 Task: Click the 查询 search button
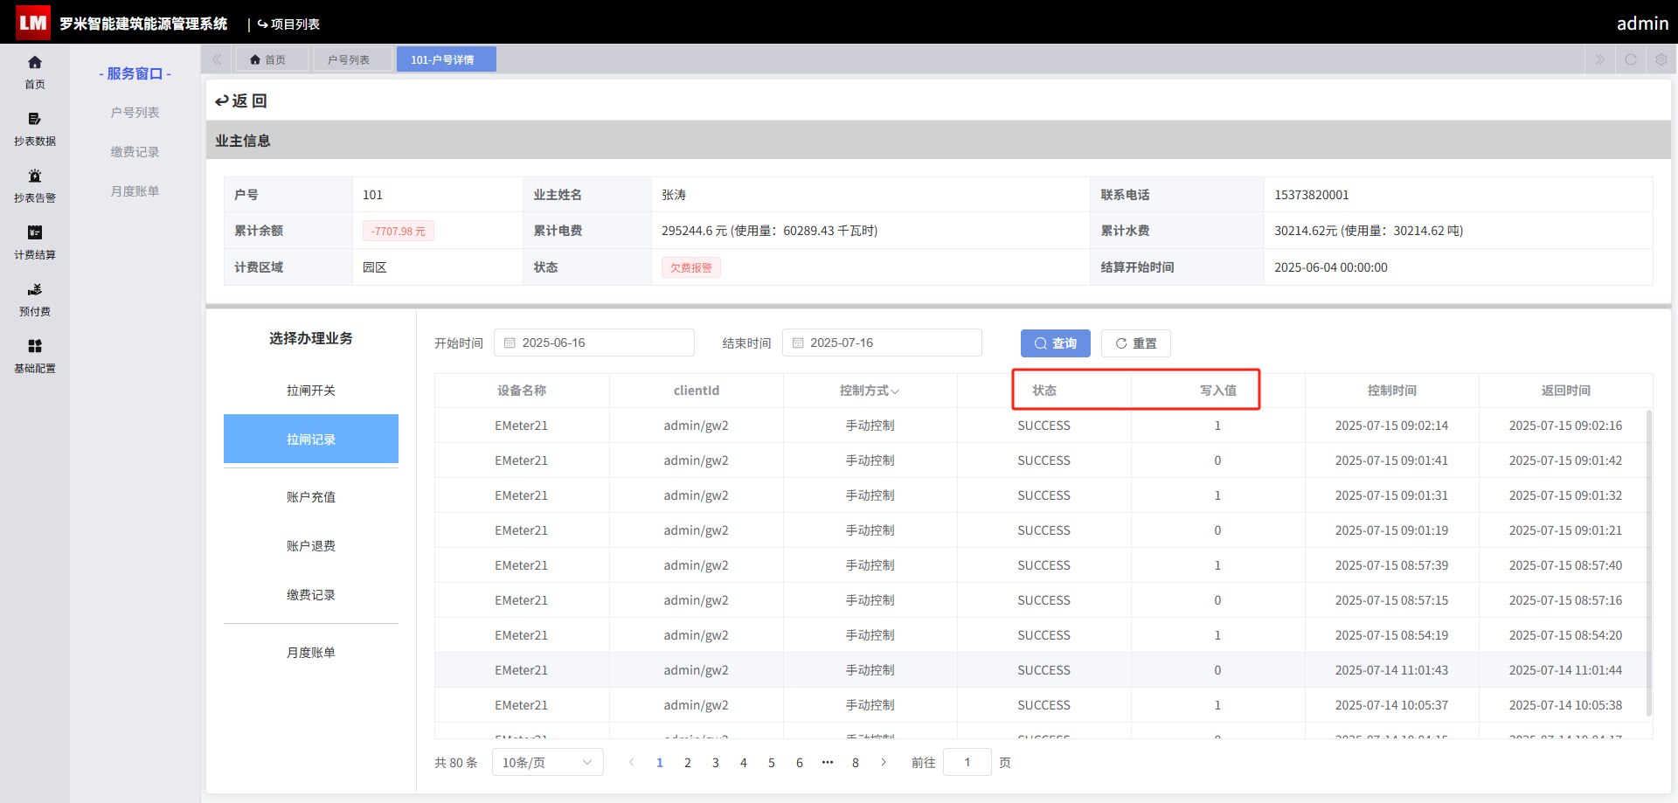[1056, 343]
